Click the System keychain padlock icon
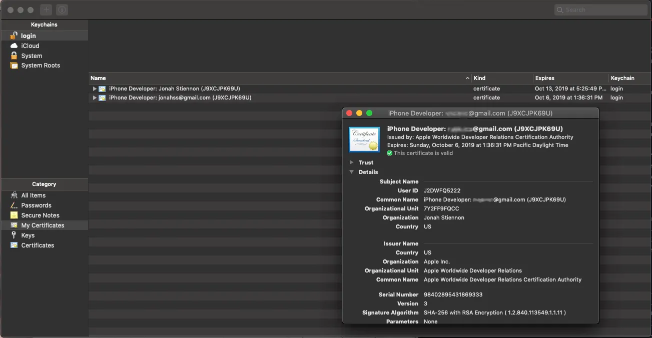This screenshot has height=338, width=652. tap(14, 55)
